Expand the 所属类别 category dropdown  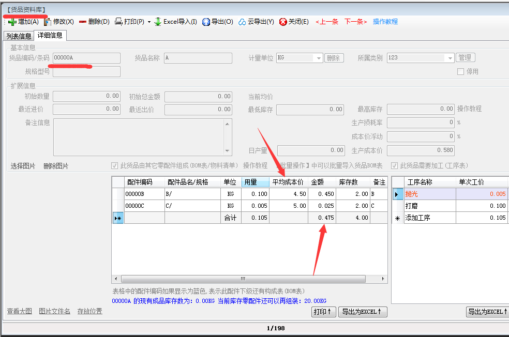pos(450,58)
